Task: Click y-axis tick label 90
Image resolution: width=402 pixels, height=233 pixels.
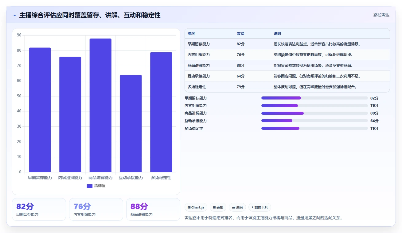Action: pyautogui.click(x=19, y=35)
